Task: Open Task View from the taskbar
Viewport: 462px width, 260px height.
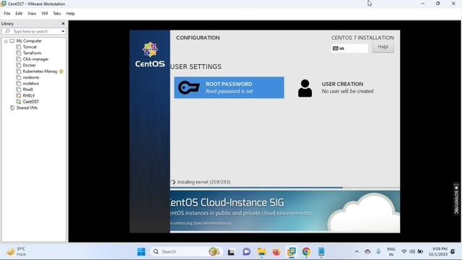Action: click(x=231, y=252)
